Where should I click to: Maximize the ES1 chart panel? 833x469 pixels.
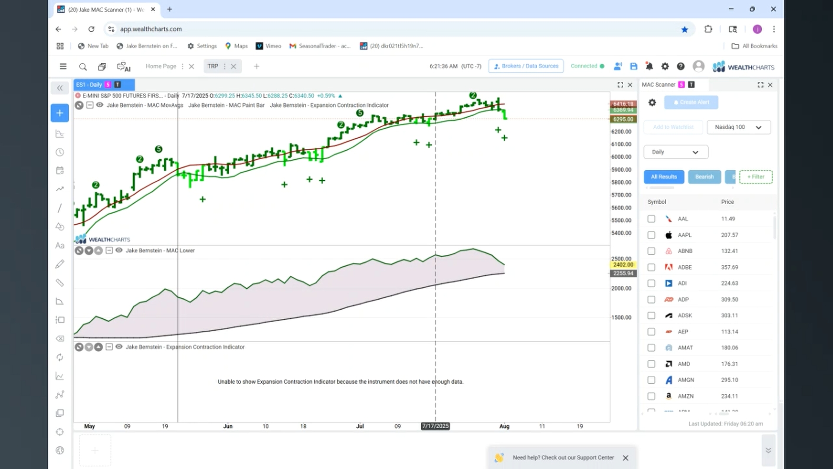point(620,85)
